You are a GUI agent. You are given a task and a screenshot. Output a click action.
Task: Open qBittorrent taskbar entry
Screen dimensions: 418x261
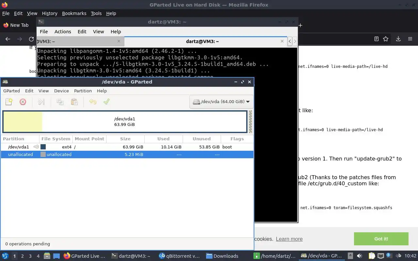pos(179,256)
